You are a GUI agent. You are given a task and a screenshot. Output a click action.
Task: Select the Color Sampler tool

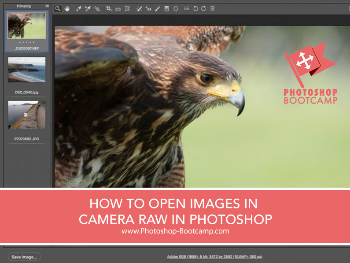[x=87, y=9]
